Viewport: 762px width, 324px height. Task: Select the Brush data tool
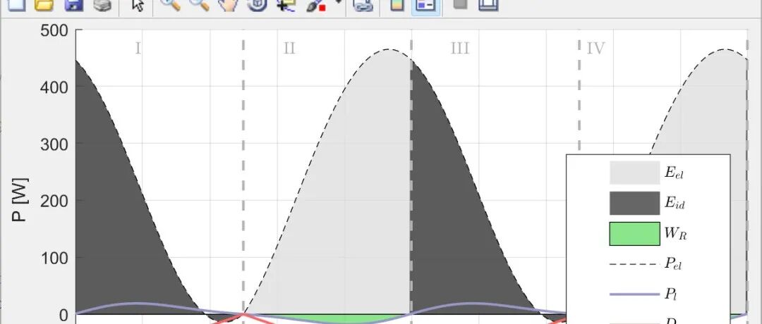316,6
